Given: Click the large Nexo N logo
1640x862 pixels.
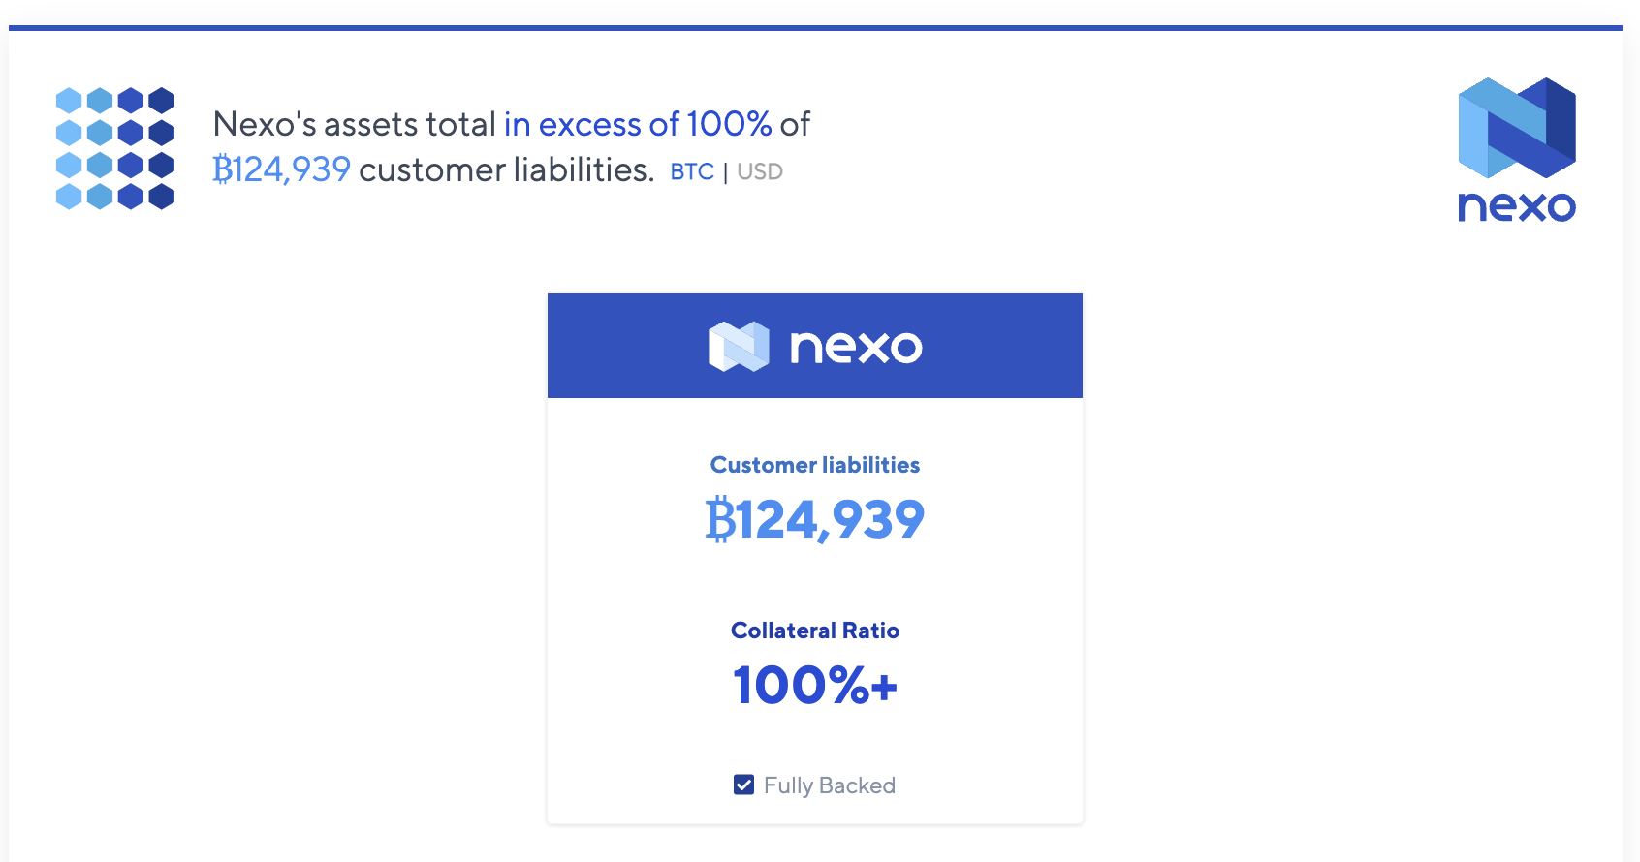Looking at the screenshot, I should coord(1517,128).
